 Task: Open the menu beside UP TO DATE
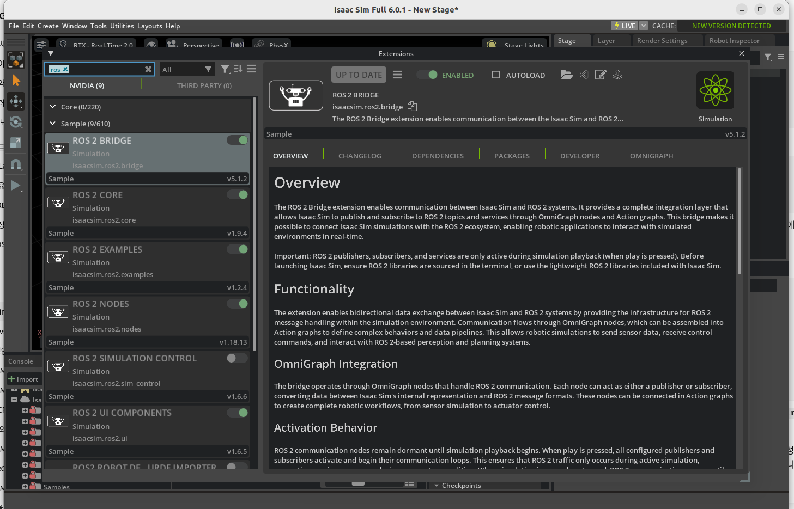[x=397, y=75]
